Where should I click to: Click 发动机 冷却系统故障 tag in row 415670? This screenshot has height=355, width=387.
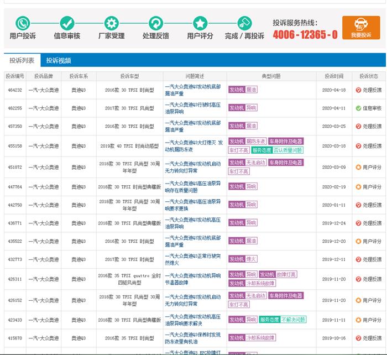pos(252,337)
